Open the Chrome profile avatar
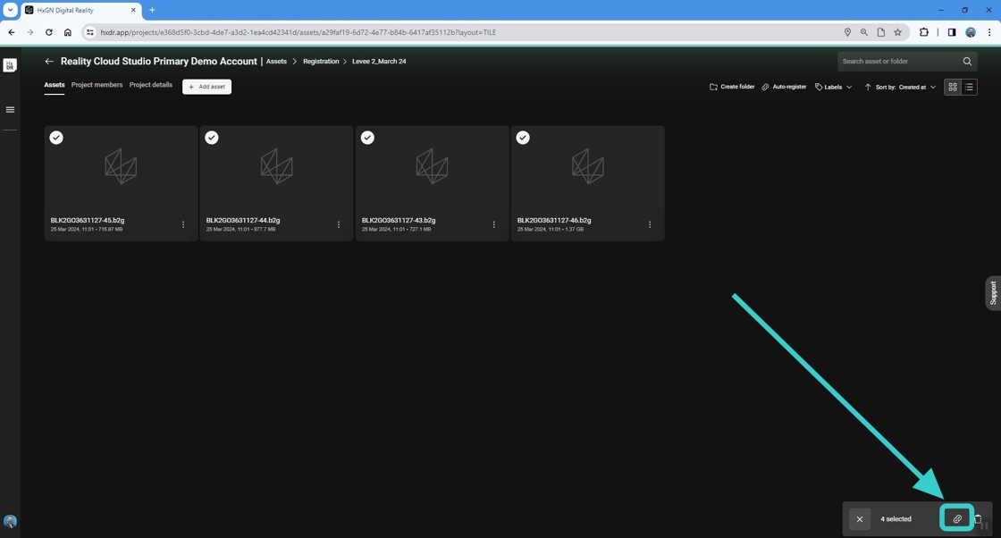This screenshot has width=1001, height=538. pos(971,32)
